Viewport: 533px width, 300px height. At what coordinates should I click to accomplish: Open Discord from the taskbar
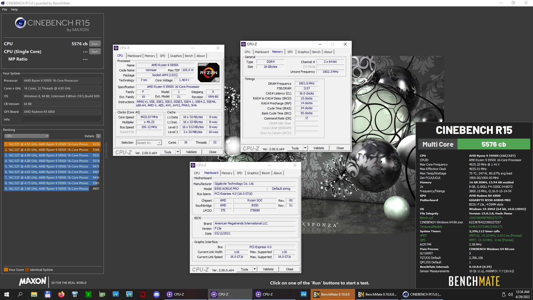156,294
